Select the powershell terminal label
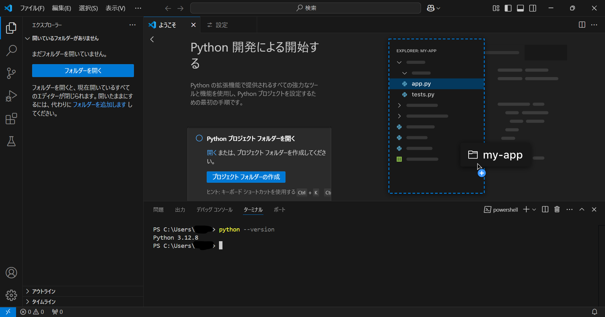Viewport: 605px width, 317px height. click(x=501, y=209)
